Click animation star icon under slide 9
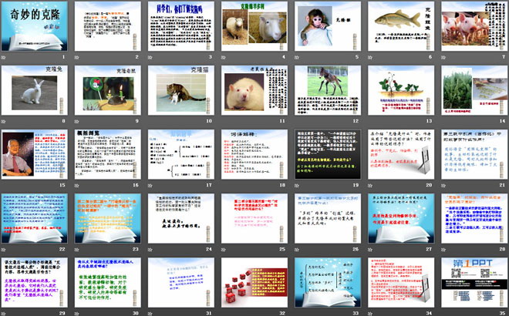The width and height of the screenshot is (509, 316). (x=77, y=122)
